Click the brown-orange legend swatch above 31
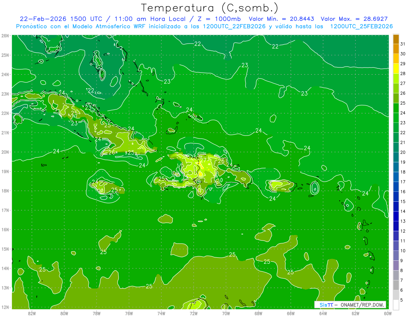 tap(396, 39)
